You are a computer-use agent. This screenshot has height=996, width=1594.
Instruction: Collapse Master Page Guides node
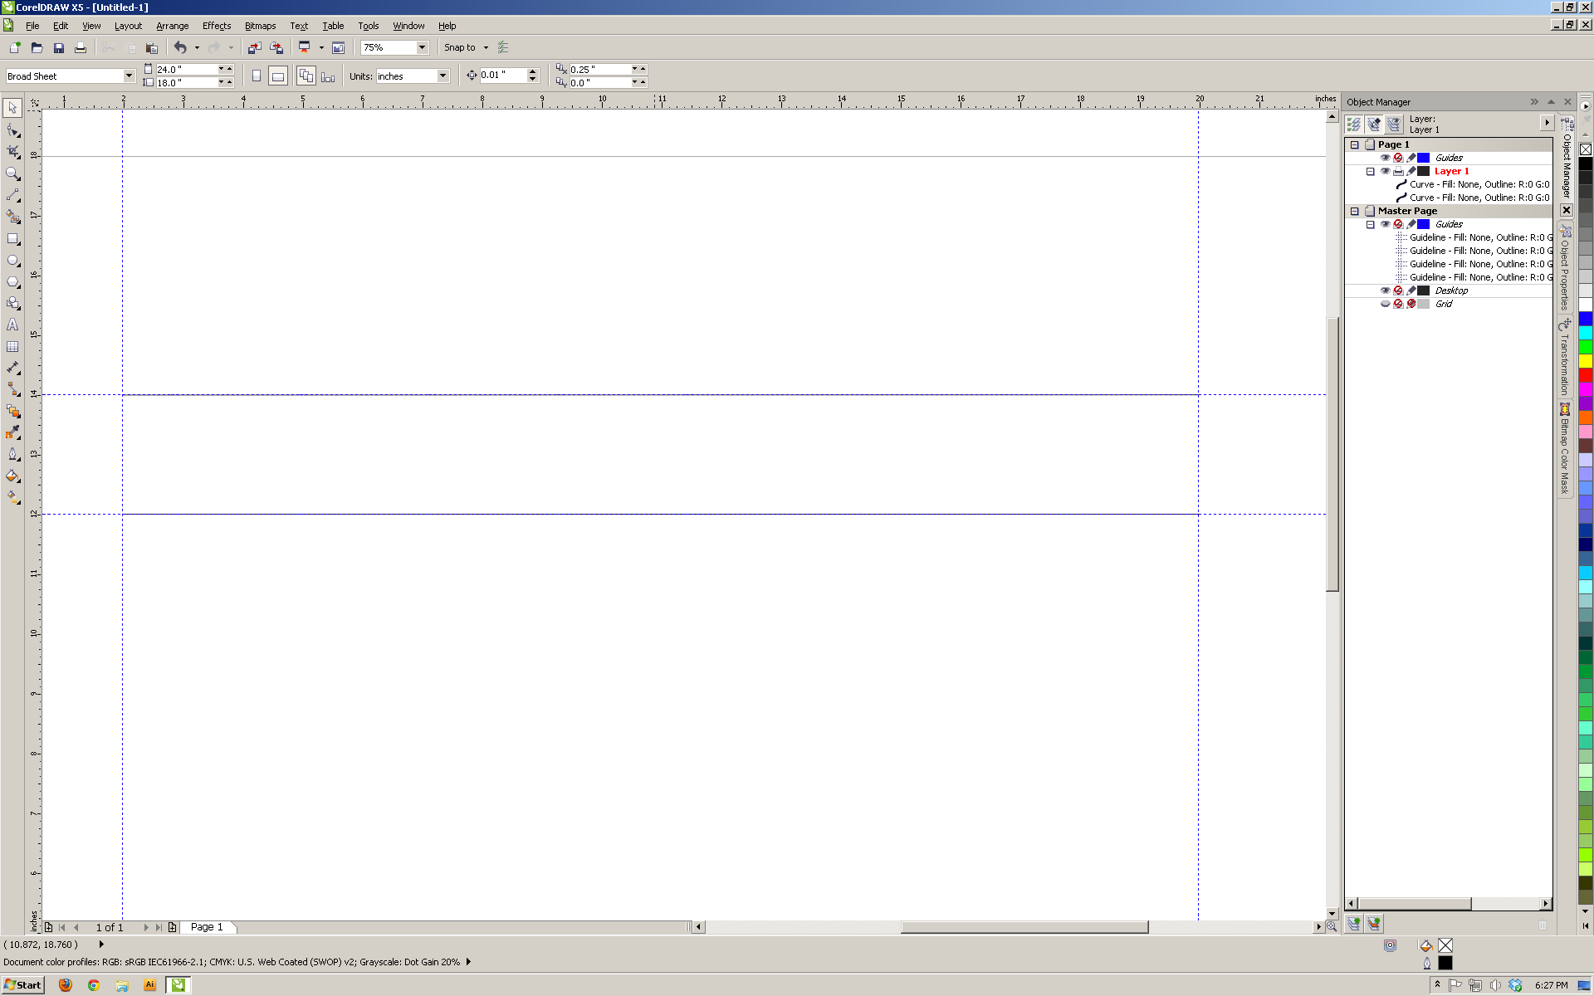point(1371,224)
